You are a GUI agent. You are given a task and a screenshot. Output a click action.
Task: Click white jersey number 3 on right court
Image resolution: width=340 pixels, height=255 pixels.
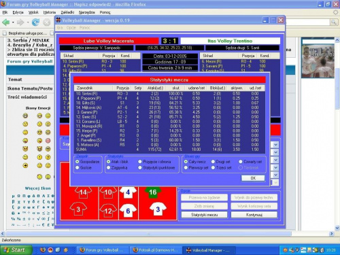158,209
